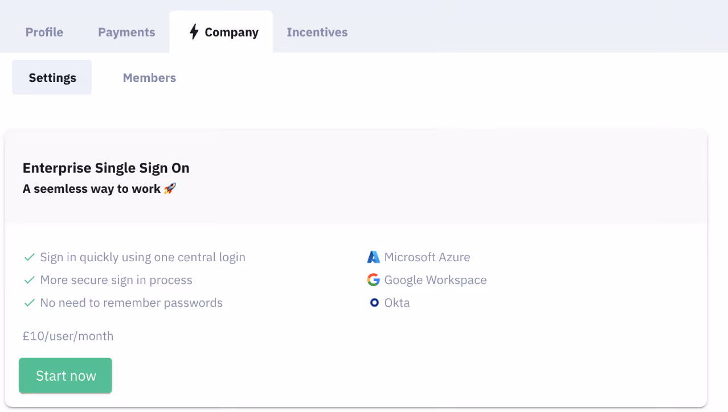Click the checkmark beside 'More secure sign in process'

coord(30,279)
